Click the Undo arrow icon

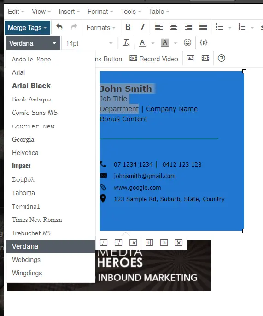pos(59,27)
